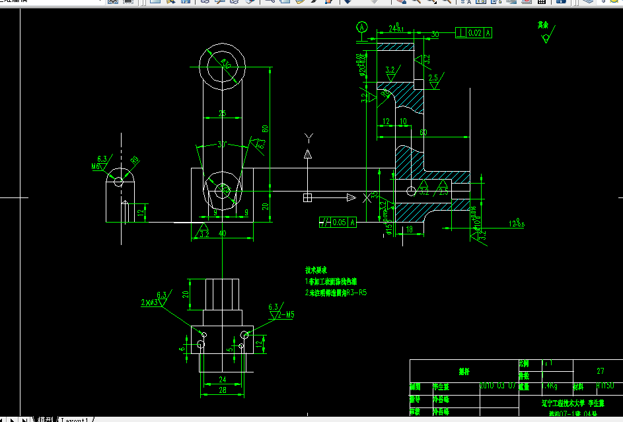Select the 技术要求 heading text
This screenshot has height=422, width=623.
(x=316, y=270)
